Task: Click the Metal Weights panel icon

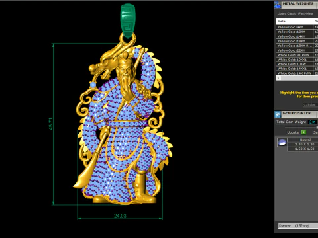Action: [278, 5]
